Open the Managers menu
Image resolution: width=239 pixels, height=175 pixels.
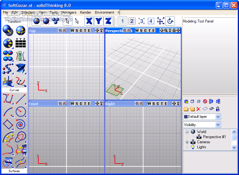69,12
